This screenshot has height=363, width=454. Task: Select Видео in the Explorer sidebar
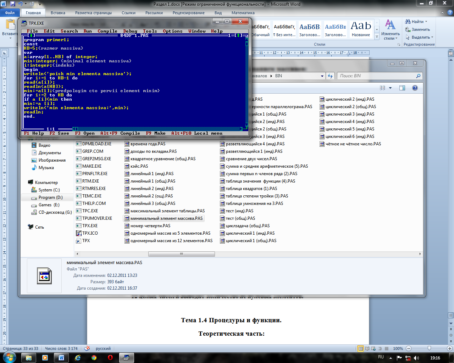41,145
